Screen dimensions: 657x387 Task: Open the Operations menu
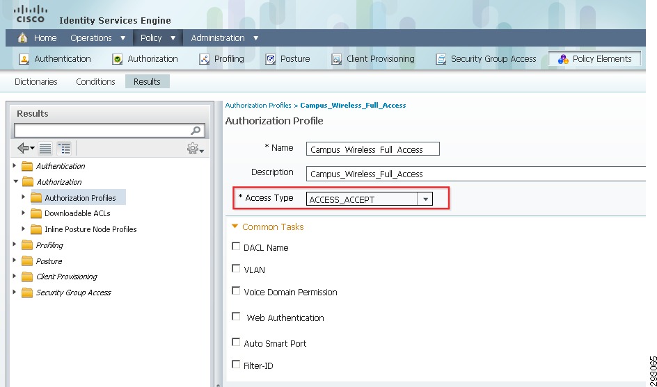[x=97, y=38]
